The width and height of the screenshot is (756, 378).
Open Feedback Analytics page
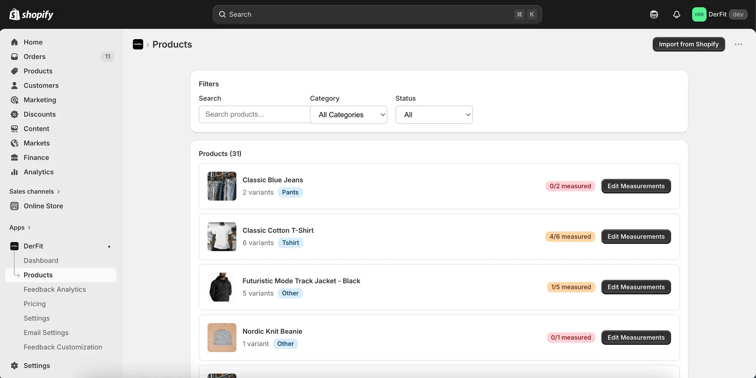(x=55, y=289)
